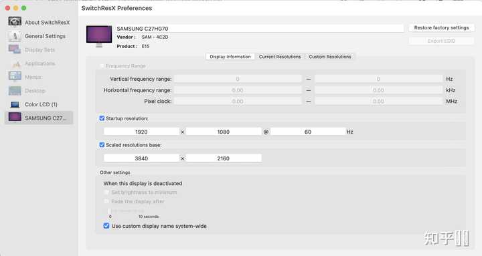Screen dimensions: 482x256
Task: Click startup height field showing 1080
Action: [x=224, y=132]
